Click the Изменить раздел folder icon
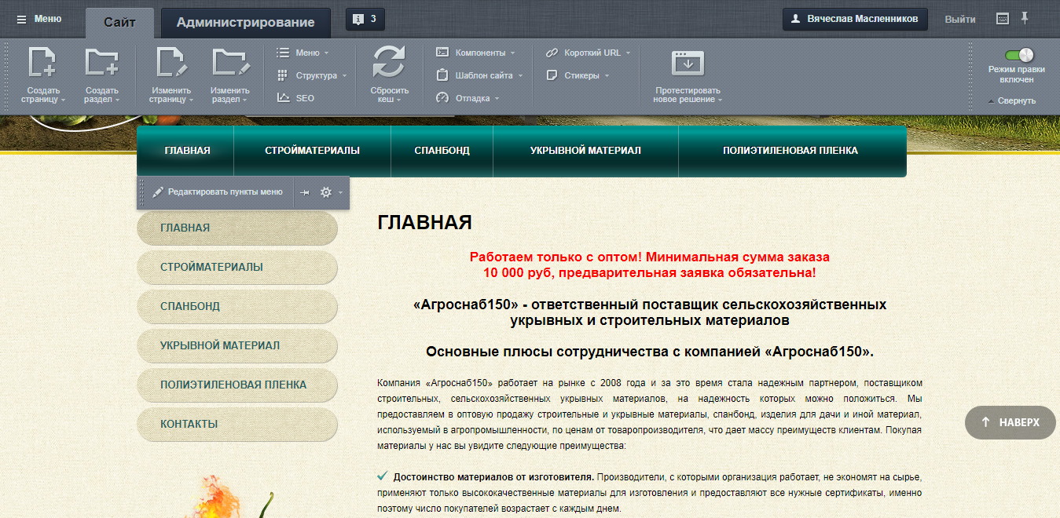This screenshot has width=1060, height=518. pos(229,63)
